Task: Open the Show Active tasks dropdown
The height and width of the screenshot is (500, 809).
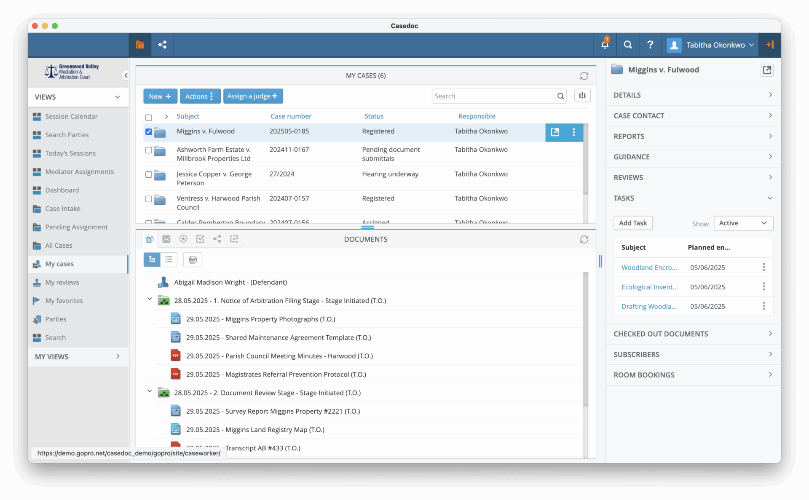Action: click(743, 223)
